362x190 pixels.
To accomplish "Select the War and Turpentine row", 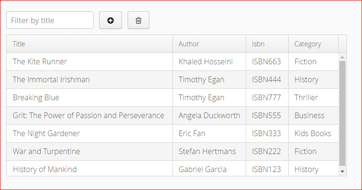I will pyautogui.click(x=172, y=151).
